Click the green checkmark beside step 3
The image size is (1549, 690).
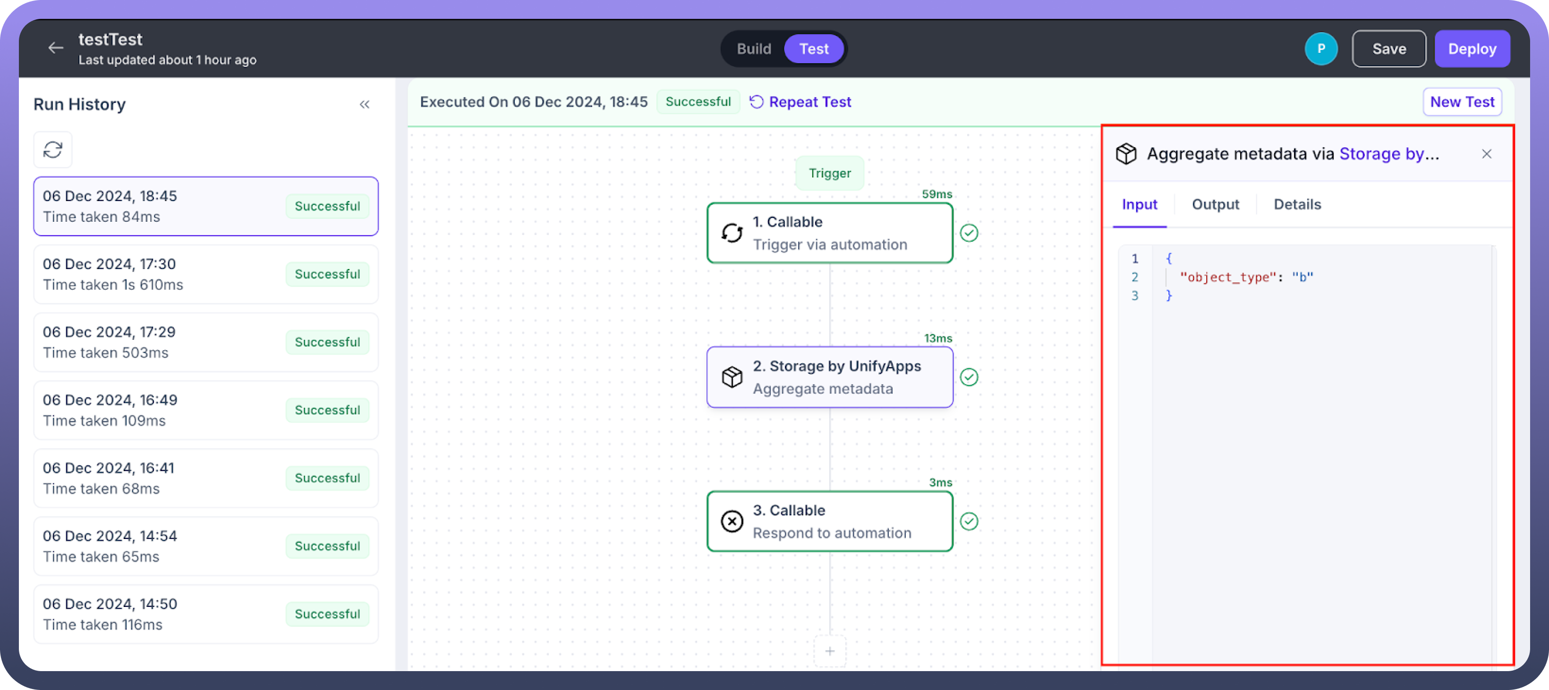click(969, 522)
